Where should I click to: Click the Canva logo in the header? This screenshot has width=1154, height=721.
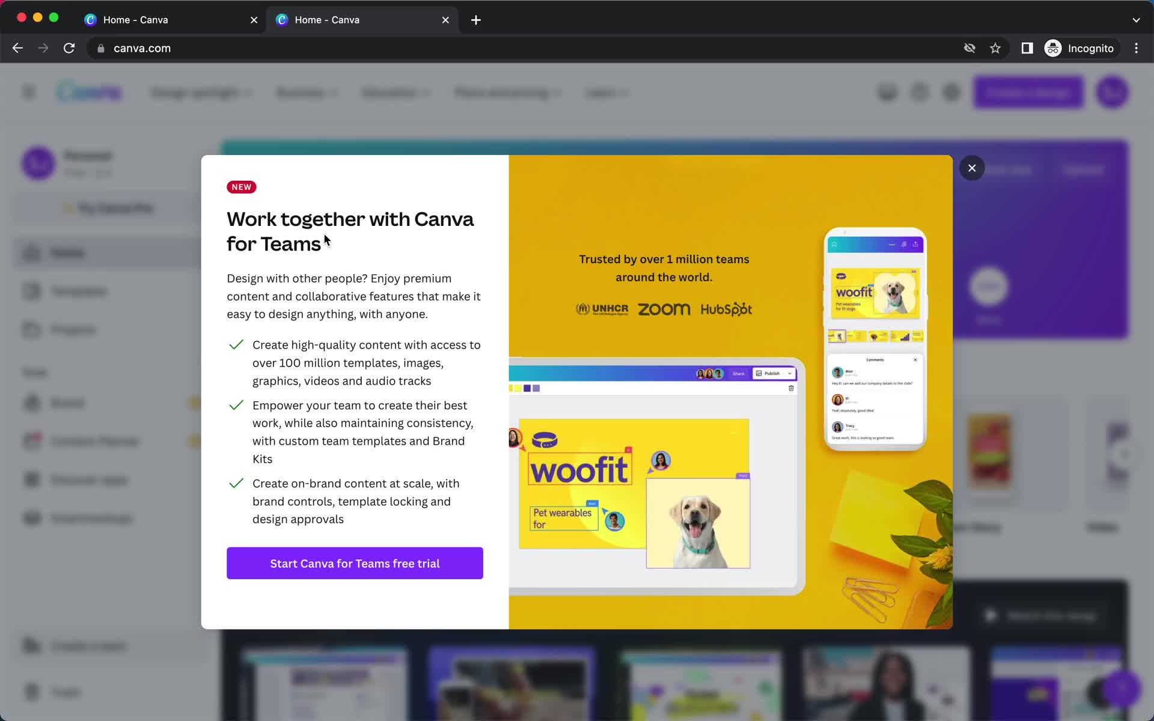[89, 92]
